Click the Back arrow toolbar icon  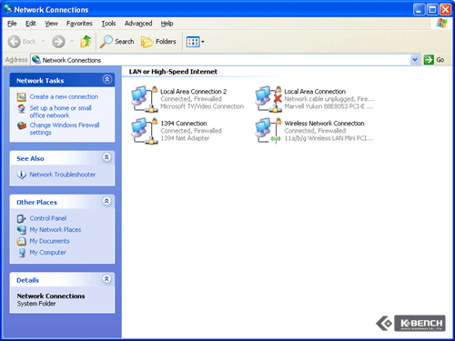[x=14, y=42]
